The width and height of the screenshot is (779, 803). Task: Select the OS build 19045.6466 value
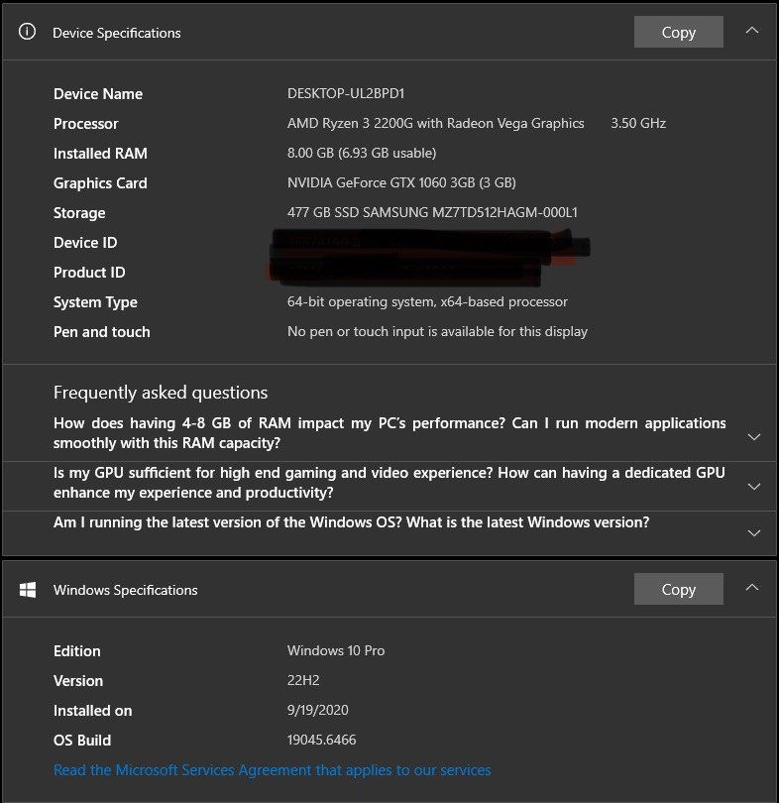(321, 740)
